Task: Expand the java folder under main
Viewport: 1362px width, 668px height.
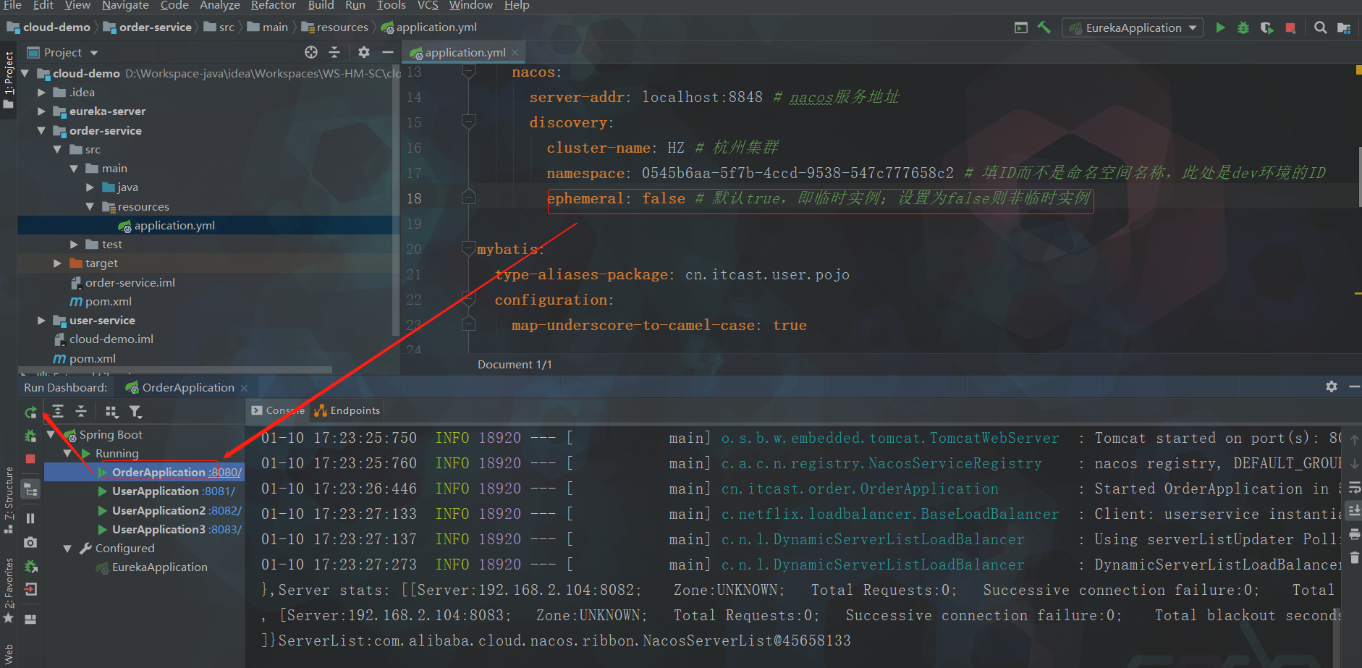Action: pos(90,187)
